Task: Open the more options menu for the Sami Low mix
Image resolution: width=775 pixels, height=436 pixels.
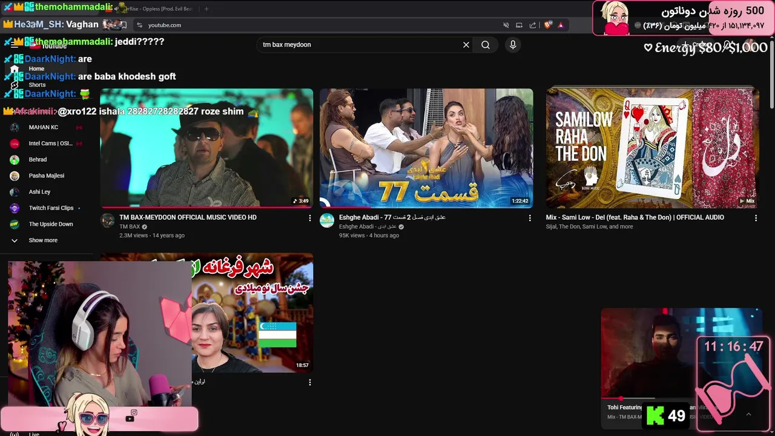Action: [x=756, y=218]
